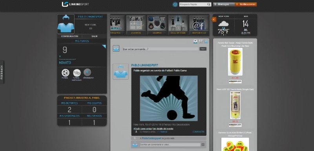Open the soccer player event image
This screenshot has width=314, height=151.
[x=169, y=98]
